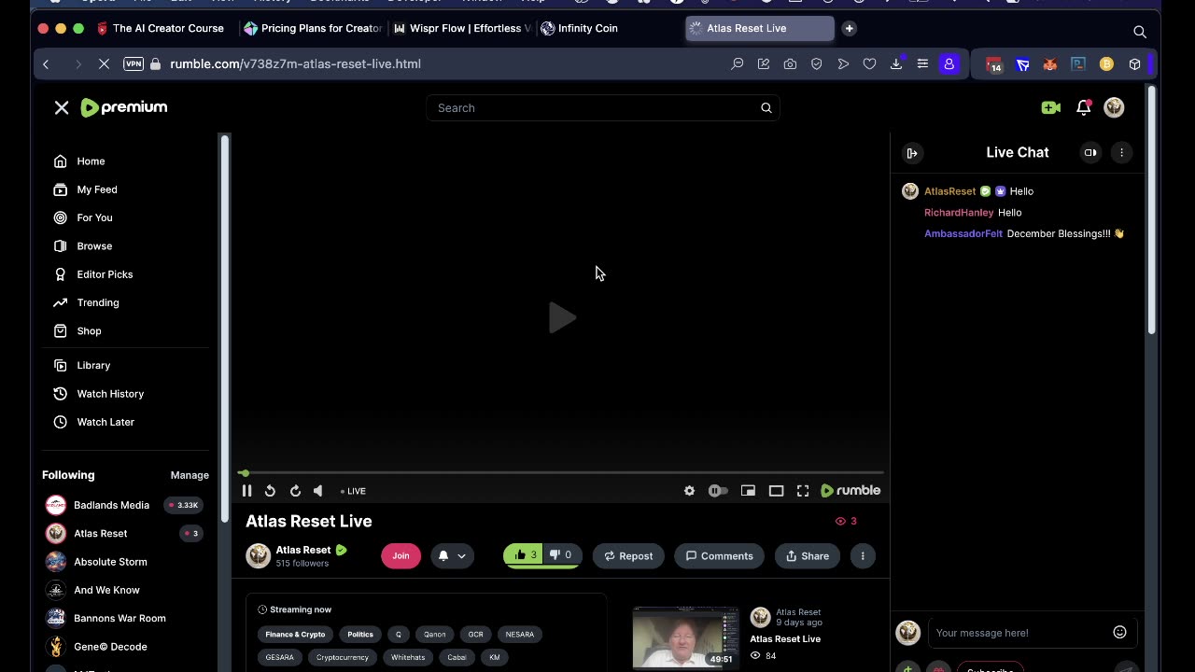Enter fullscreen video mode
Image resolution: width=1195 pixels, height=672 pixels.
click(x=803, y=491)
